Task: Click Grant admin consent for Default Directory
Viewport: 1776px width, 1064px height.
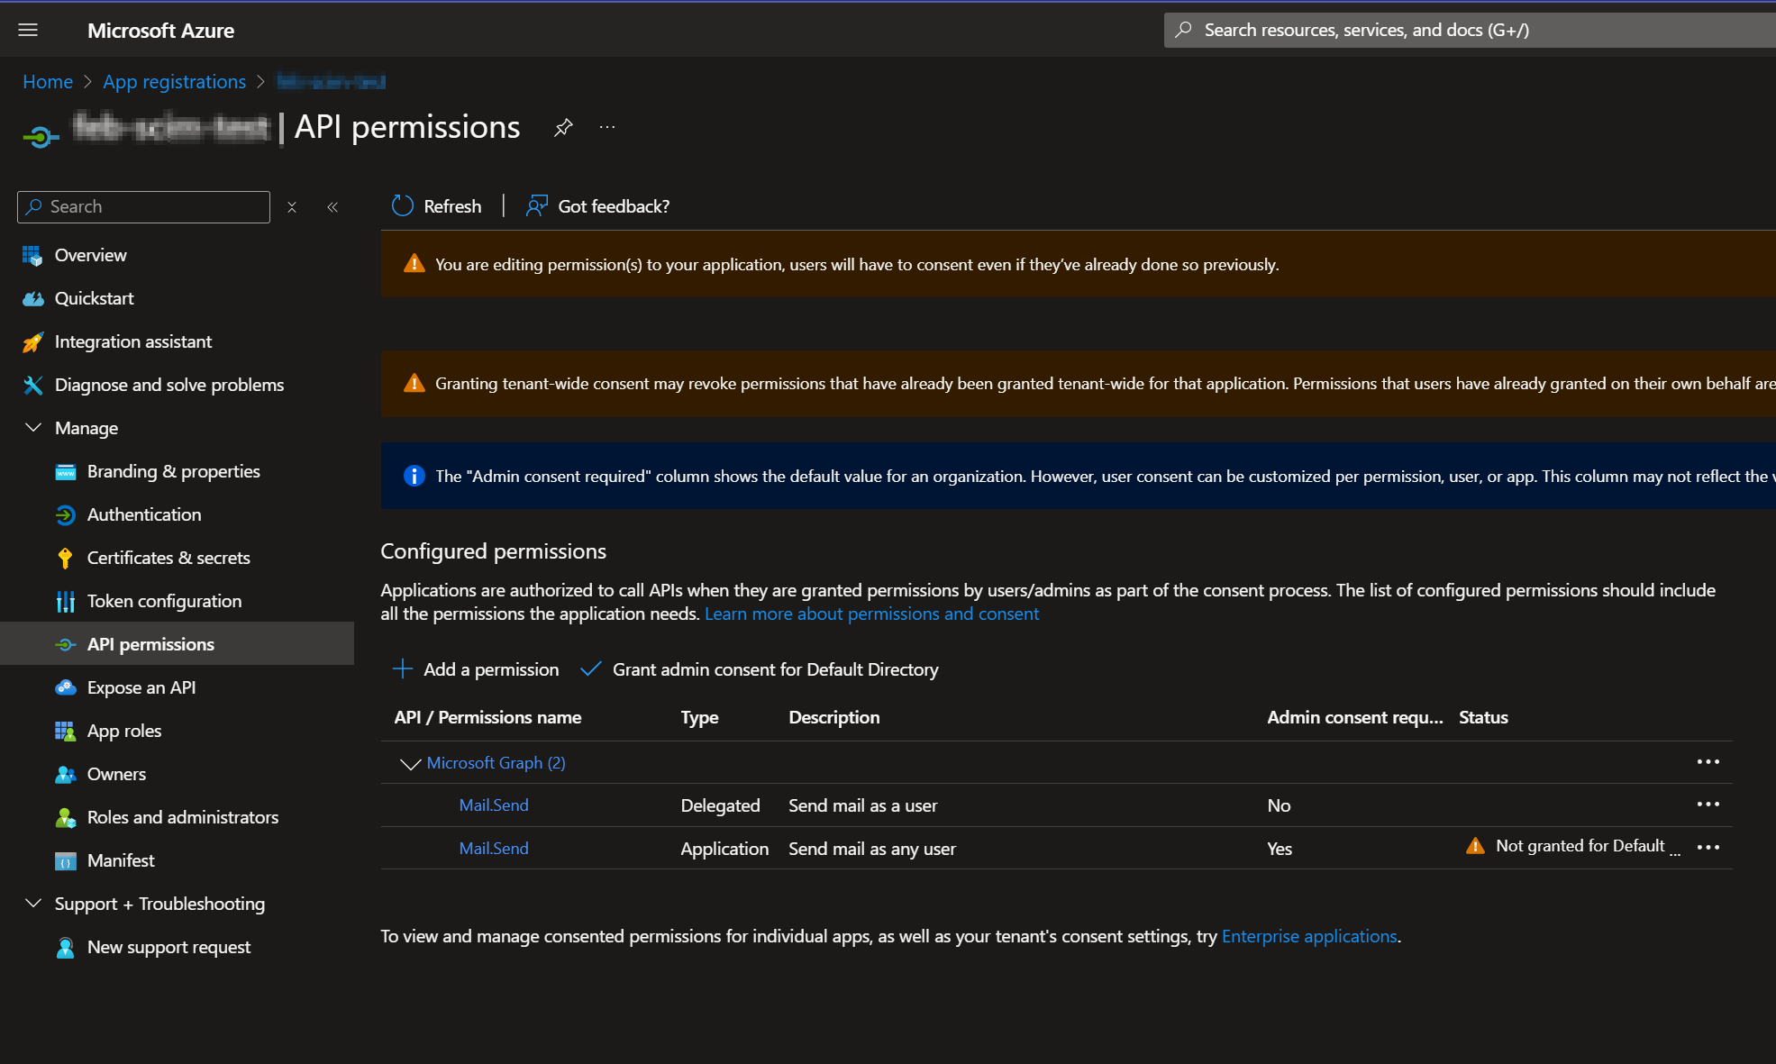Action: point(760,668)
